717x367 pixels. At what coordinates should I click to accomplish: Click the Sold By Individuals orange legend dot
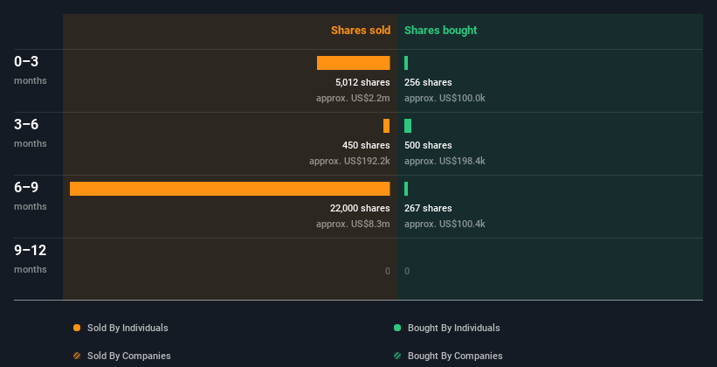point(77,328)
